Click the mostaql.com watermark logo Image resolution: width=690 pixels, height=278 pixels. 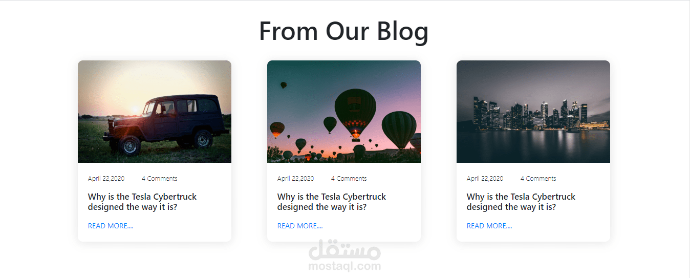345,255
